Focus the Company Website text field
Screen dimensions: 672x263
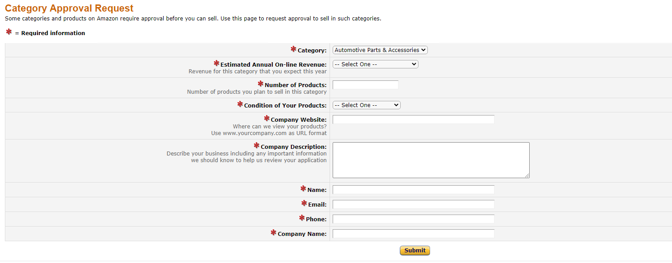[413, 120]
